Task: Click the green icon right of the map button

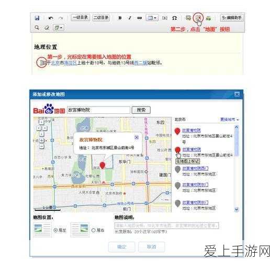Action: click(208, 18)
